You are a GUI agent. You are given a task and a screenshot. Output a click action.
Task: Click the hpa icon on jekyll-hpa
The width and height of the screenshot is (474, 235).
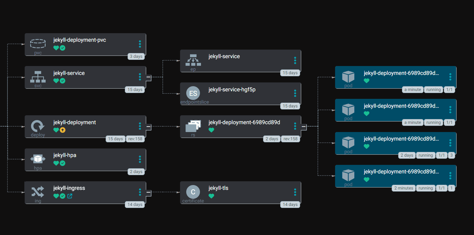(38, 159)
